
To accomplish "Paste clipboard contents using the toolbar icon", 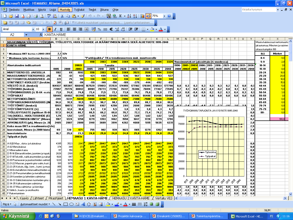I will coord(74,16).
